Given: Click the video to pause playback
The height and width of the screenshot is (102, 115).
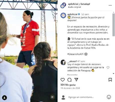Looking at the screenshot, I should [29, 51].
